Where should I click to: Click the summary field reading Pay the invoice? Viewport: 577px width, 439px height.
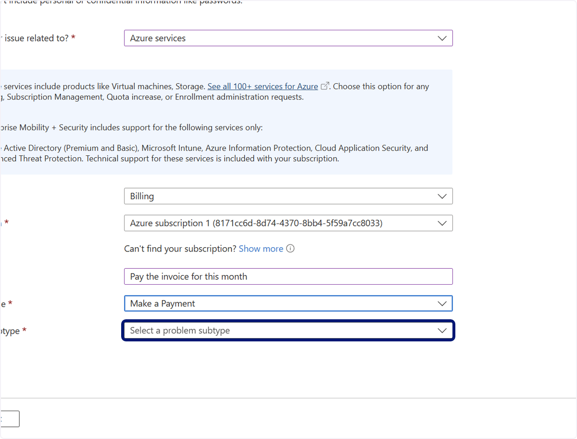tap(288, 276)
